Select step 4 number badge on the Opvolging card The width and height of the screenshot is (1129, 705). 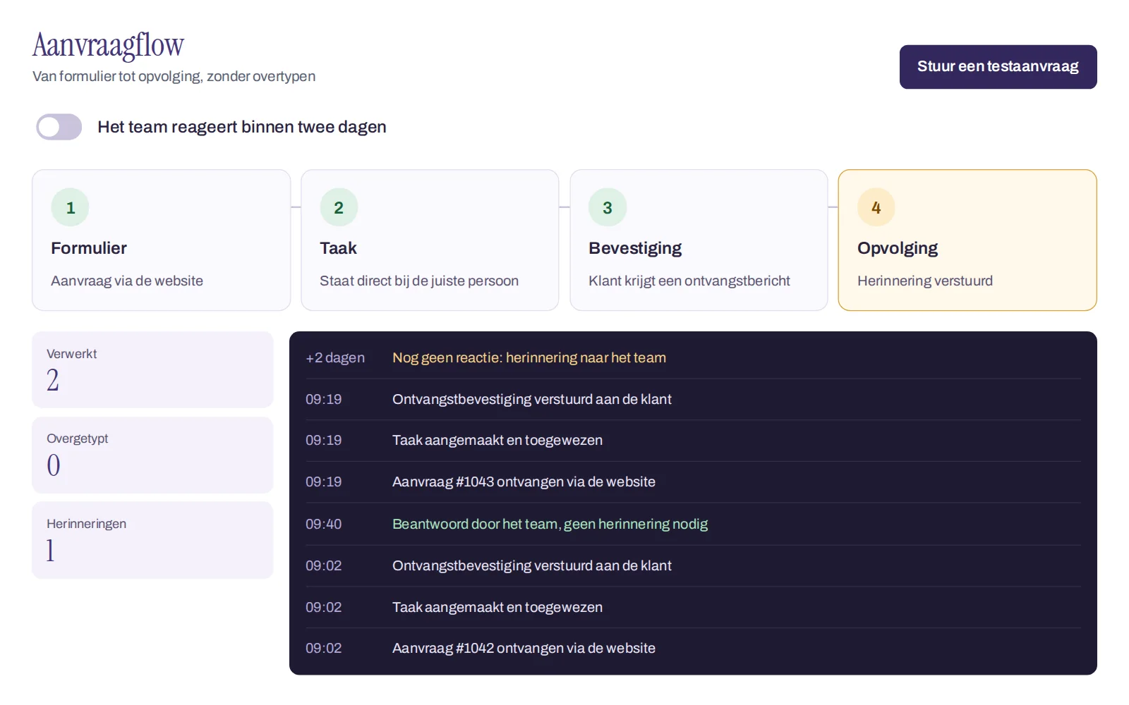coord(876,207)
